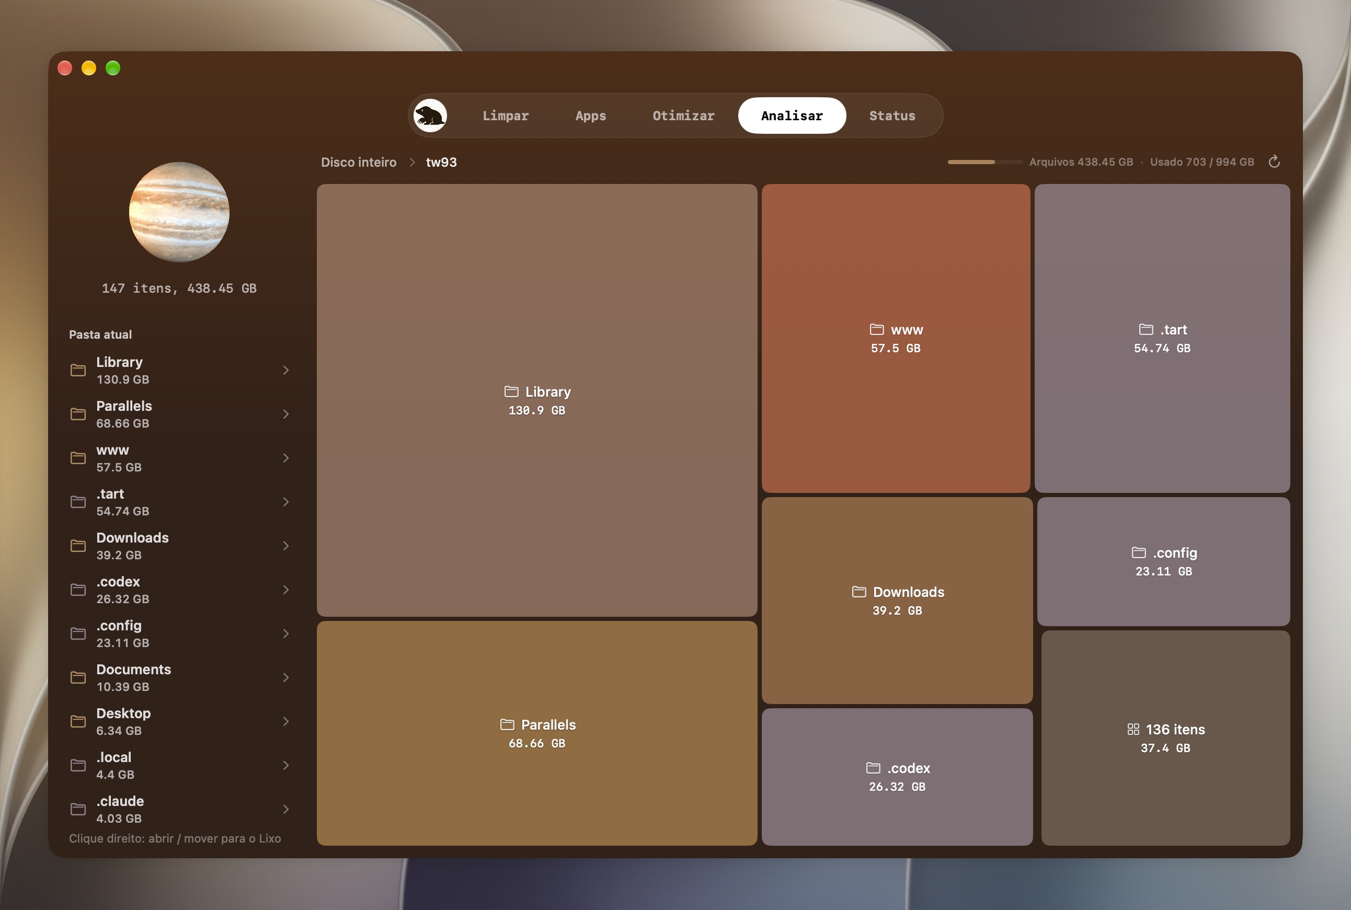Open the Otimizar tab
This screenshot has height=910, width=1351.
[683, 116]
